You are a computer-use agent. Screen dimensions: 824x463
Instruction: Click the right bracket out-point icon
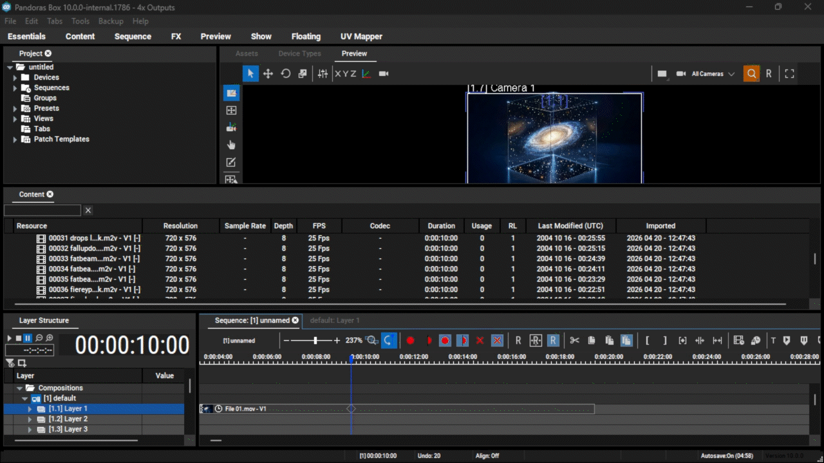[x=665, y=341]
